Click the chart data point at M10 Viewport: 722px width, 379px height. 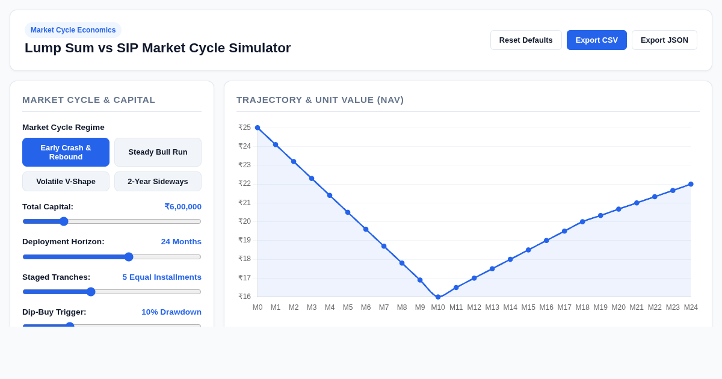(438, 297)
